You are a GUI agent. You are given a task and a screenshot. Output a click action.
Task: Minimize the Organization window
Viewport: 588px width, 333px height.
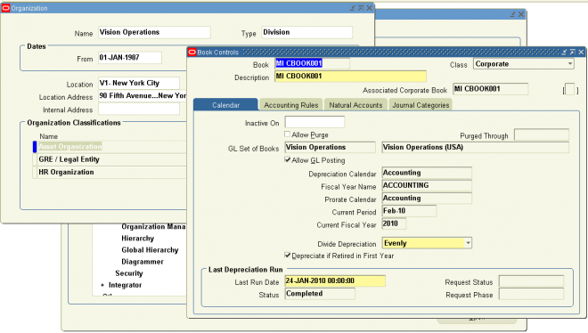353,8
